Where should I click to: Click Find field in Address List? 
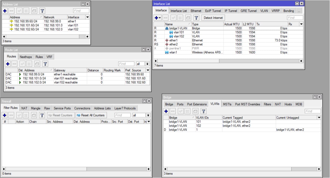81,11
